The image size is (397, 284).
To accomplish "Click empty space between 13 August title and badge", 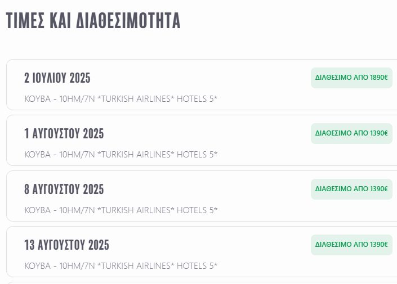I will pos(208,245).
